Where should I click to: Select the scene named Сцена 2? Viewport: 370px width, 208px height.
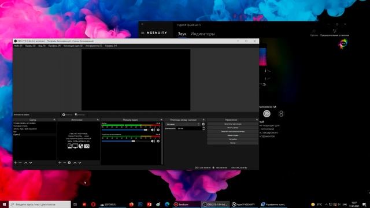[x=35, y=135]
